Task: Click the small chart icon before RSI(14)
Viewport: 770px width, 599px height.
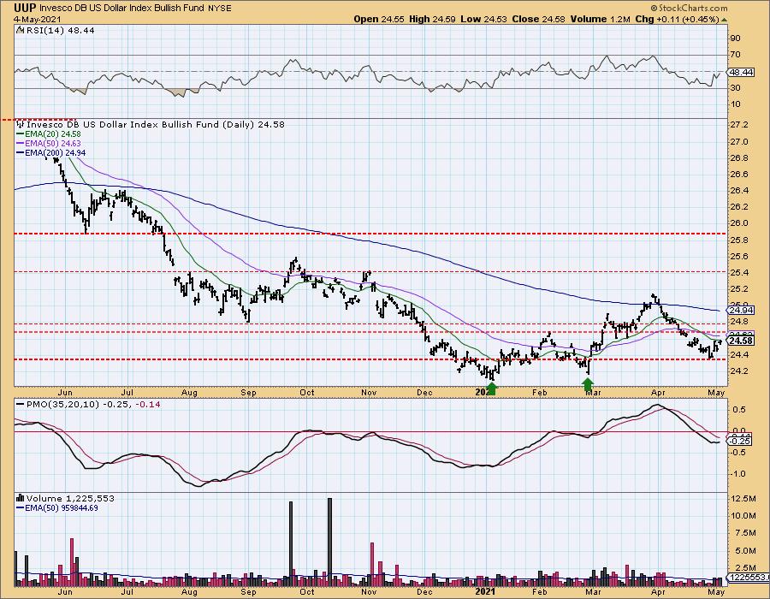Action: 20,31
